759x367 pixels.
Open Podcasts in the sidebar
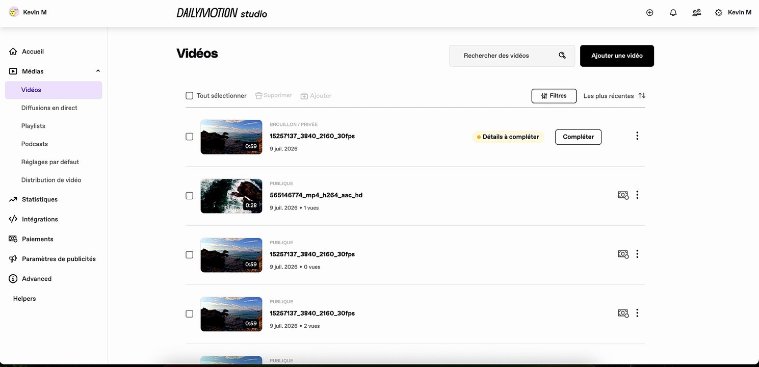[x=35, y=144]
